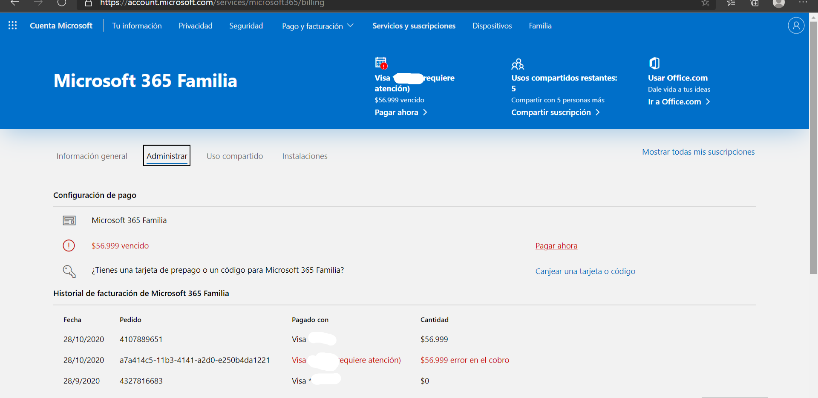Click the Historial de facturación heading

pos(141,293)
